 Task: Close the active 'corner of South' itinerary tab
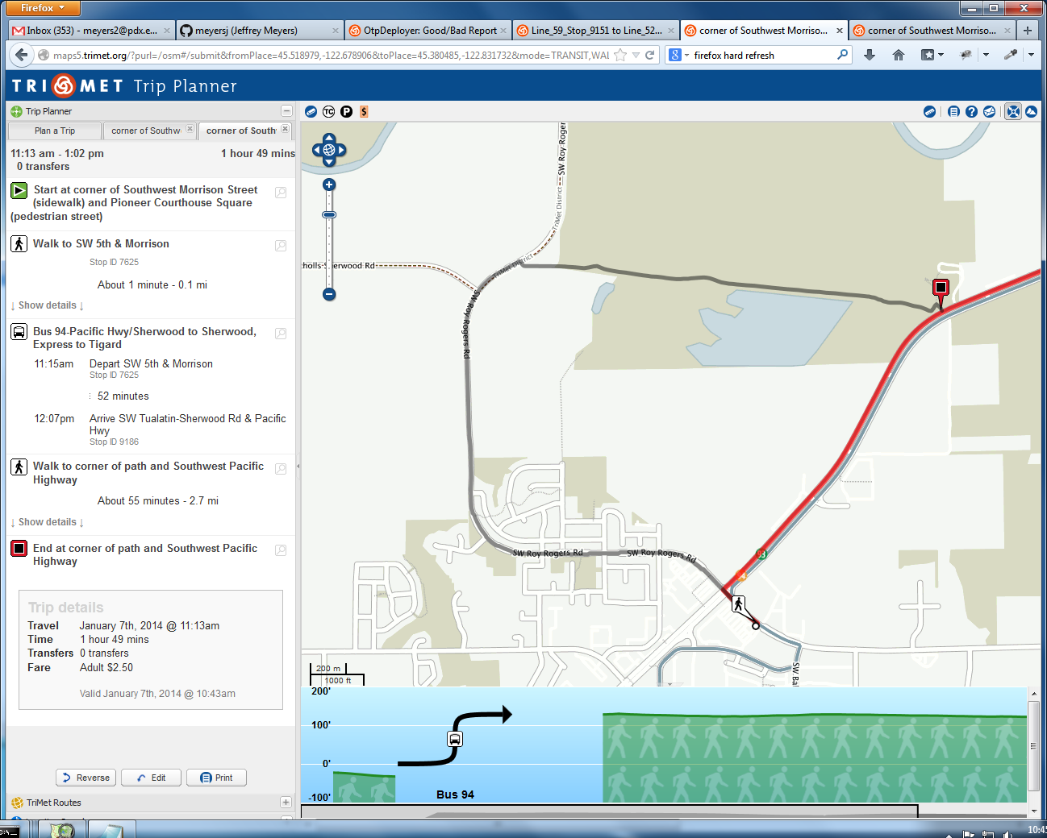pyautogui.click(x=285, y=129)
